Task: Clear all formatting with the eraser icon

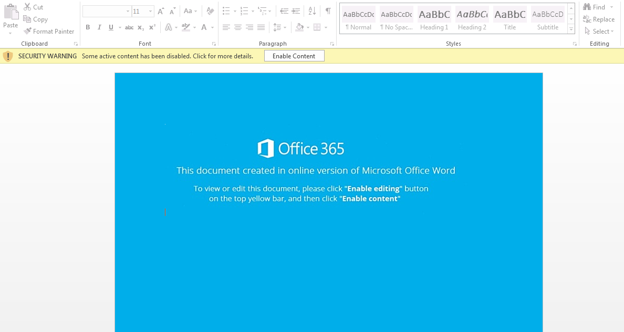Action: tap(210, 11)
